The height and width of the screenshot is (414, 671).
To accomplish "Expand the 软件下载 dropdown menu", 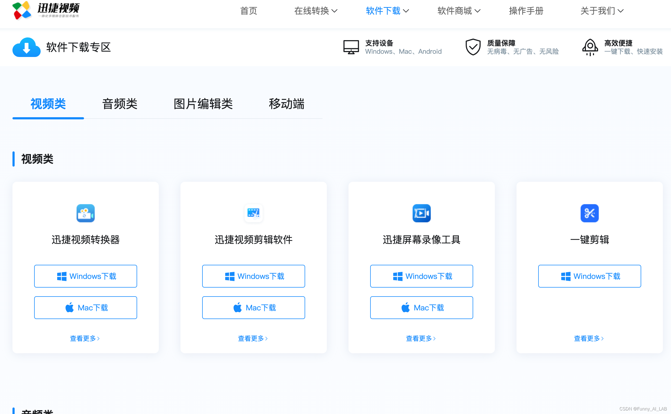I will 388,11.
